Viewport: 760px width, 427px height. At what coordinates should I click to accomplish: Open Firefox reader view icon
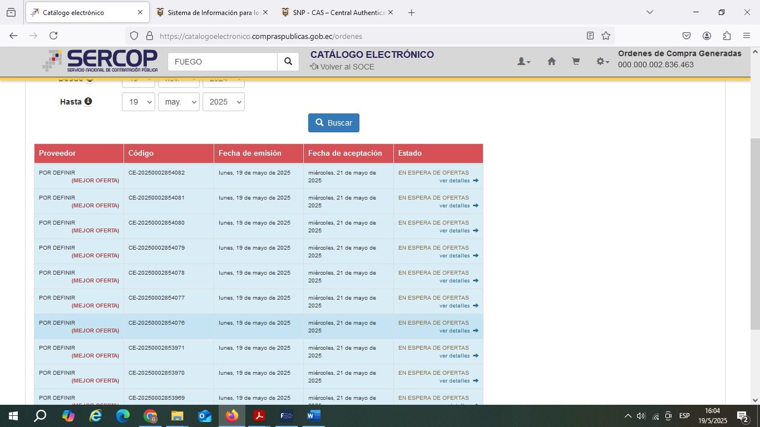[x=590, y=36]
